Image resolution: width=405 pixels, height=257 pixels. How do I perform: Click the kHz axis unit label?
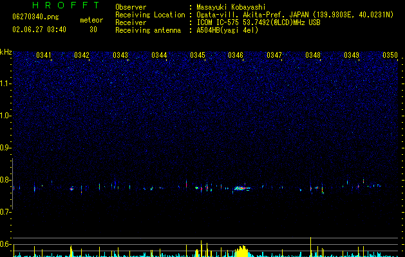[x=6, y=52]
